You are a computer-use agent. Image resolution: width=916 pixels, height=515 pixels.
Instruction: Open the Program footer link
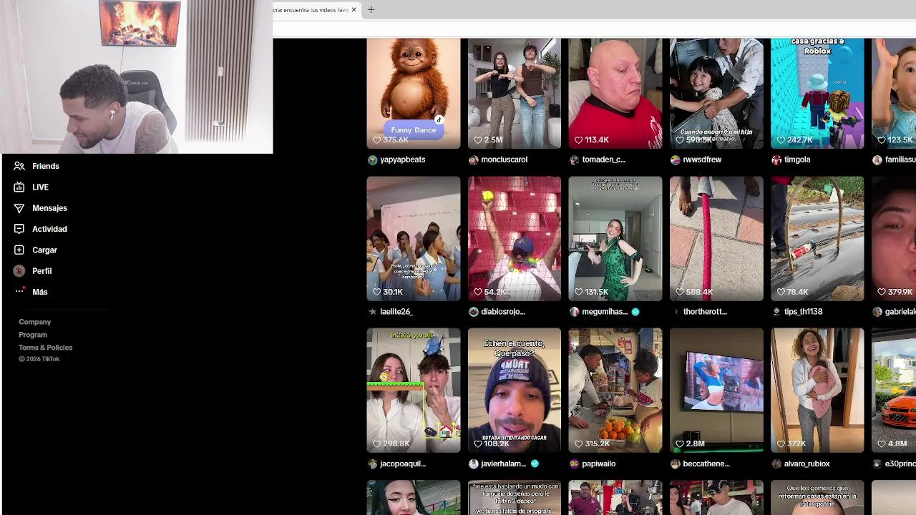pos(33,335)
